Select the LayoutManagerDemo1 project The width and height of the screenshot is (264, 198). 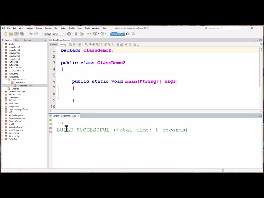19,109
